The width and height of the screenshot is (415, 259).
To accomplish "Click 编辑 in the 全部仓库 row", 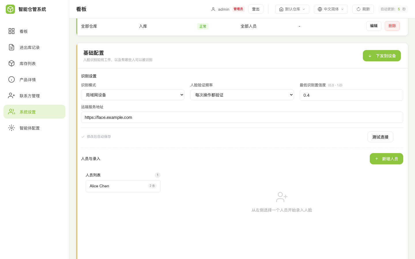I will tap(374, 26).
